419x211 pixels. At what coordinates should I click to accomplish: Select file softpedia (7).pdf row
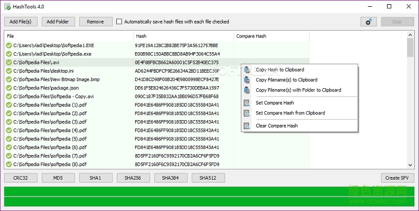[157, 156]
